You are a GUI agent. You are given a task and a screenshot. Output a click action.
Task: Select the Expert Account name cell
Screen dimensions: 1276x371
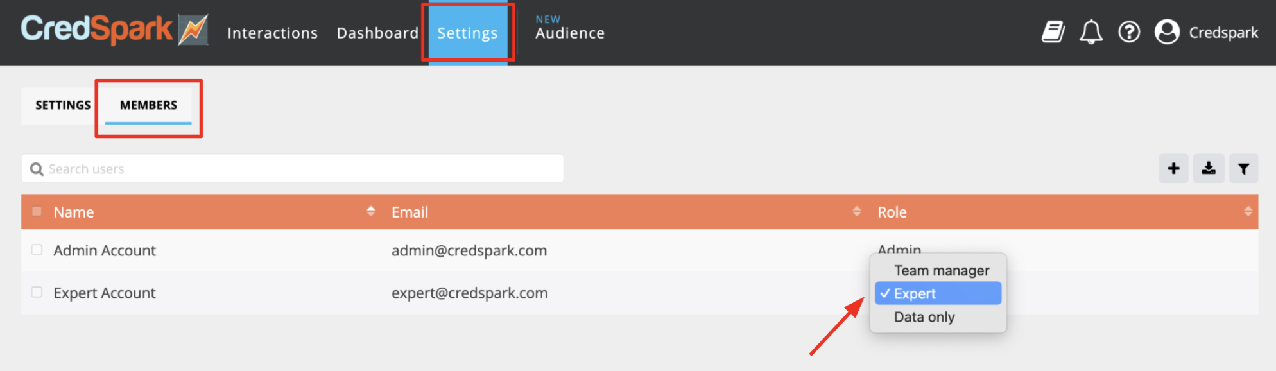coord(105,293)
